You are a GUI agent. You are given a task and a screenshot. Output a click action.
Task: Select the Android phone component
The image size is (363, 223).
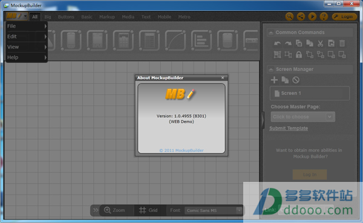(71, 40)
